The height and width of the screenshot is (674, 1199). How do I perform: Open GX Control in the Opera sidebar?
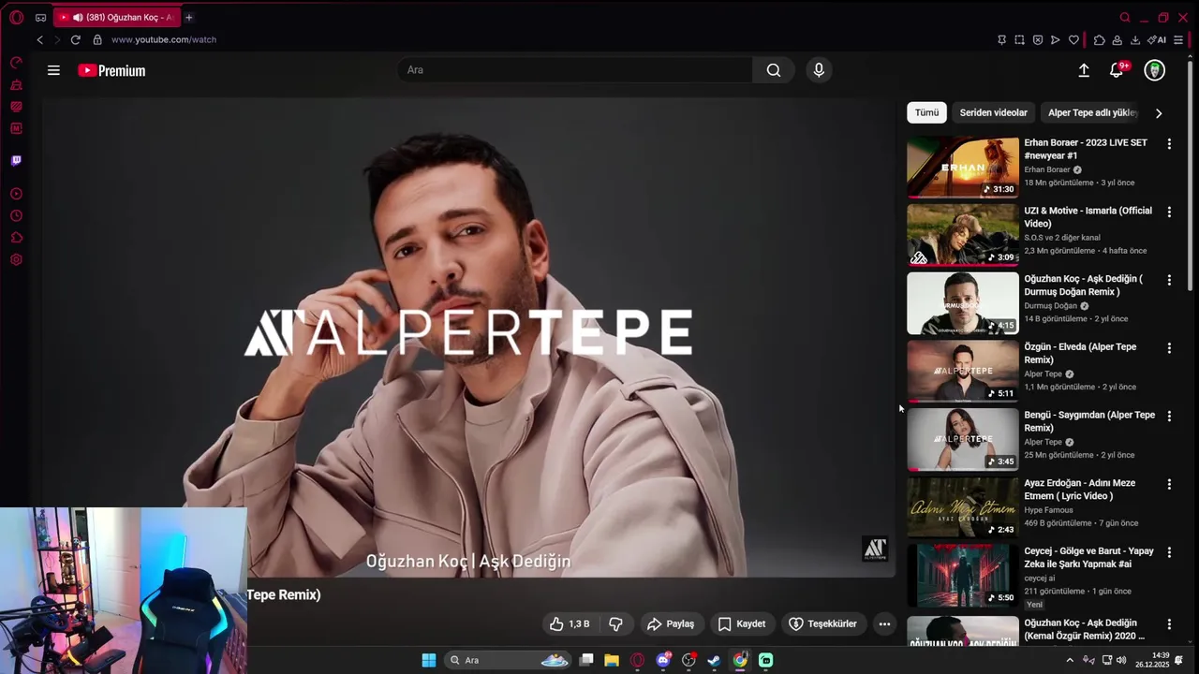point(16,63)
